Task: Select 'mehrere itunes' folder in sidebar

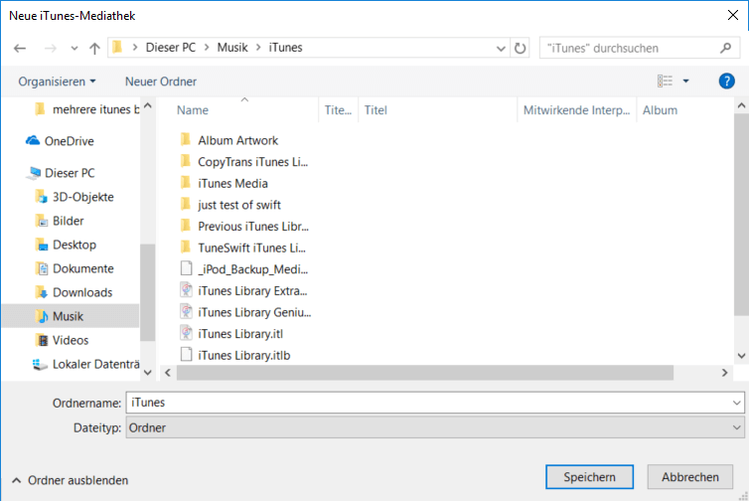Action: pos(86,109)
